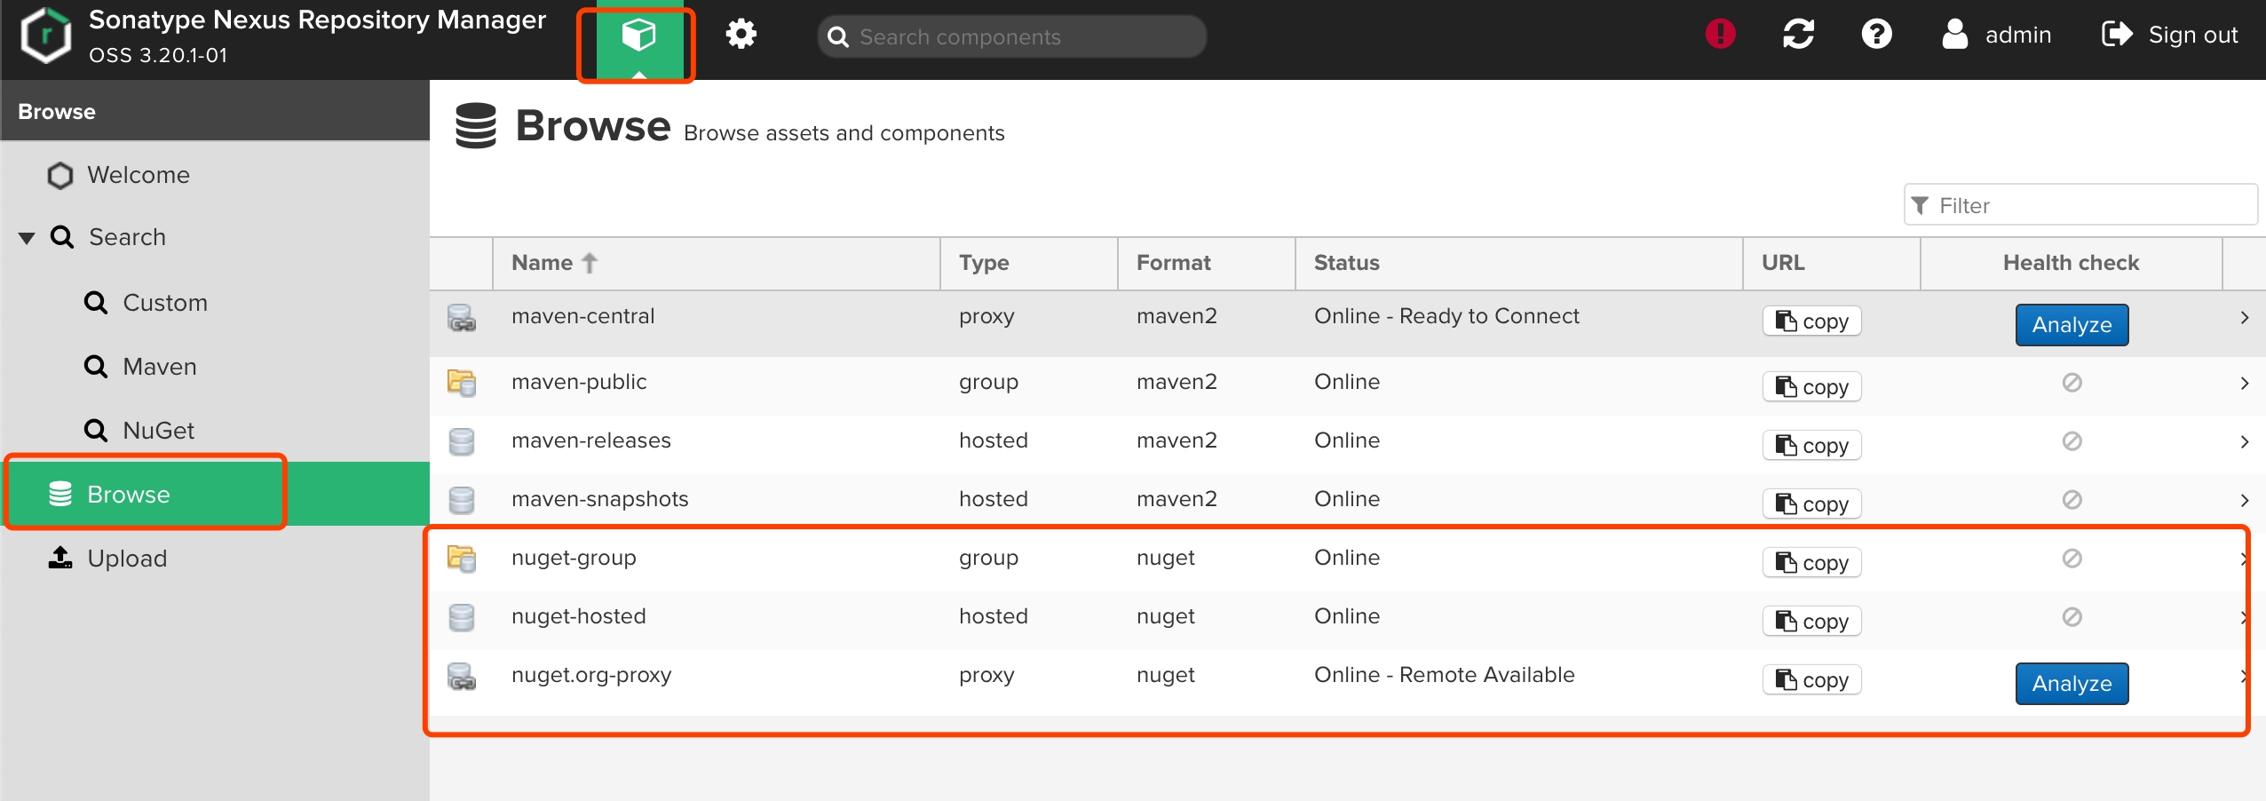Click the maven-releases hosted database icon
The image size is (2266, 801).
click(x=462, y=441)
